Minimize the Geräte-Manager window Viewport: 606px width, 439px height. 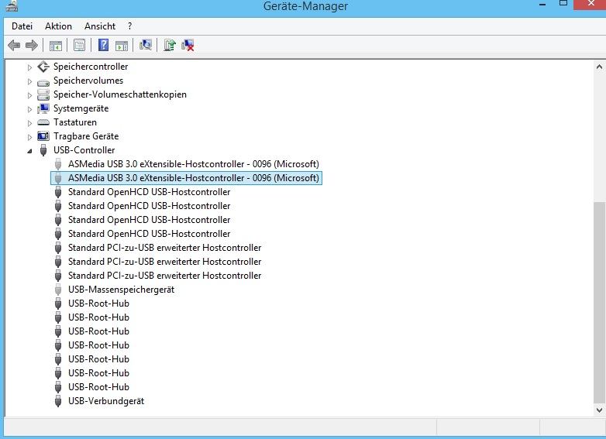pyautogui.click(x=542, y=4)
